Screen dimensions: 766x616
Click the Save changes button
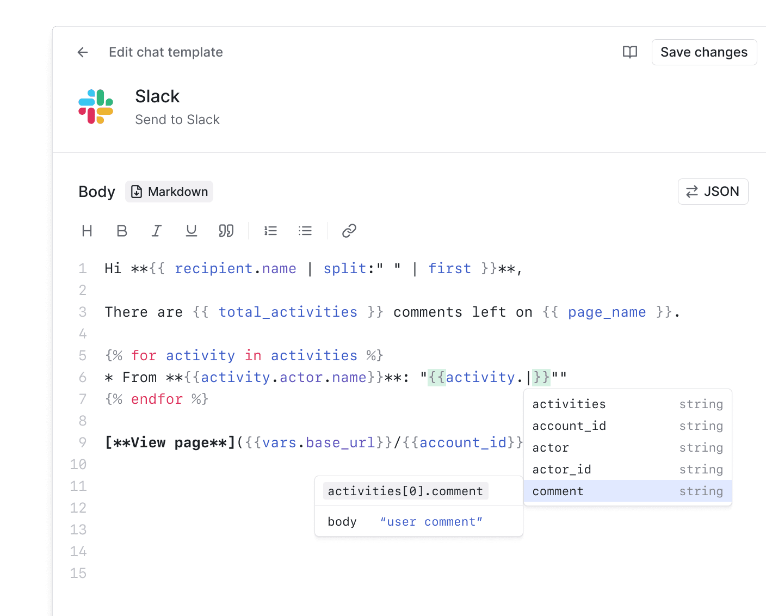704,52
